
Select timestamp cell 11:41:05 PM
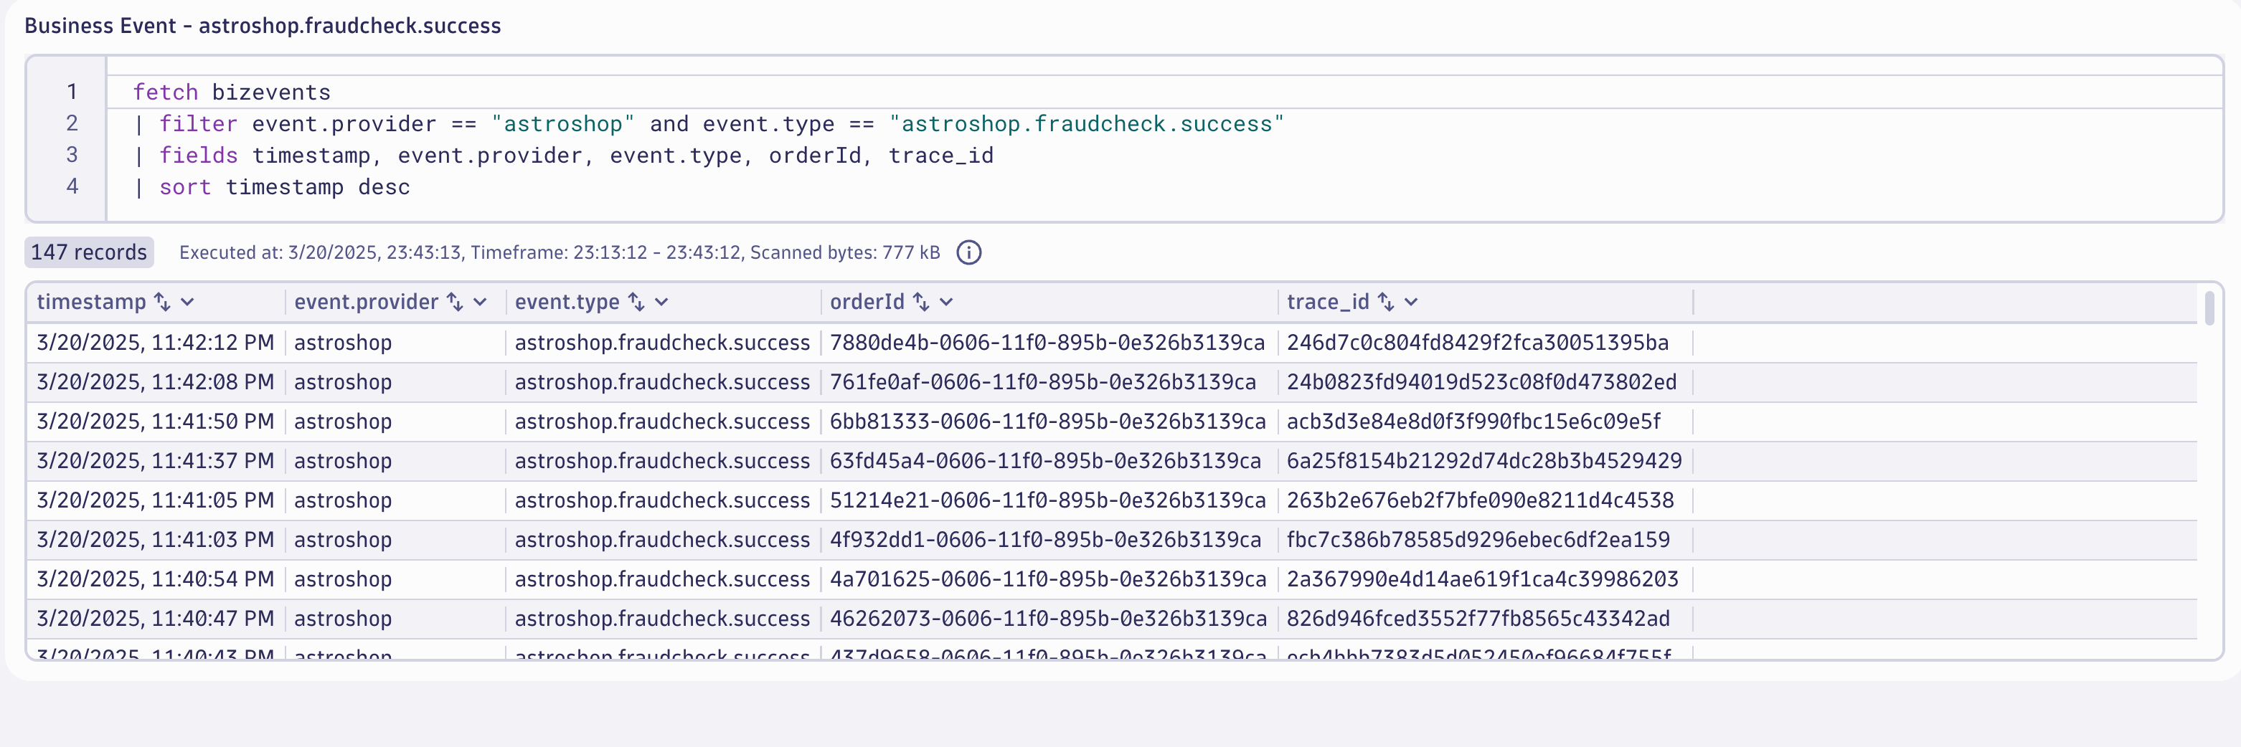[x=155, y=500]
